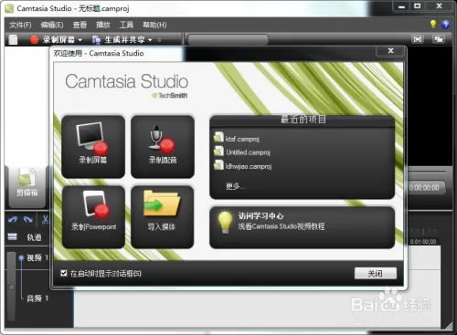Click the Record Voice (录制旁白) microphone tile
Screen dimensions: 457x335
[163, 147]
